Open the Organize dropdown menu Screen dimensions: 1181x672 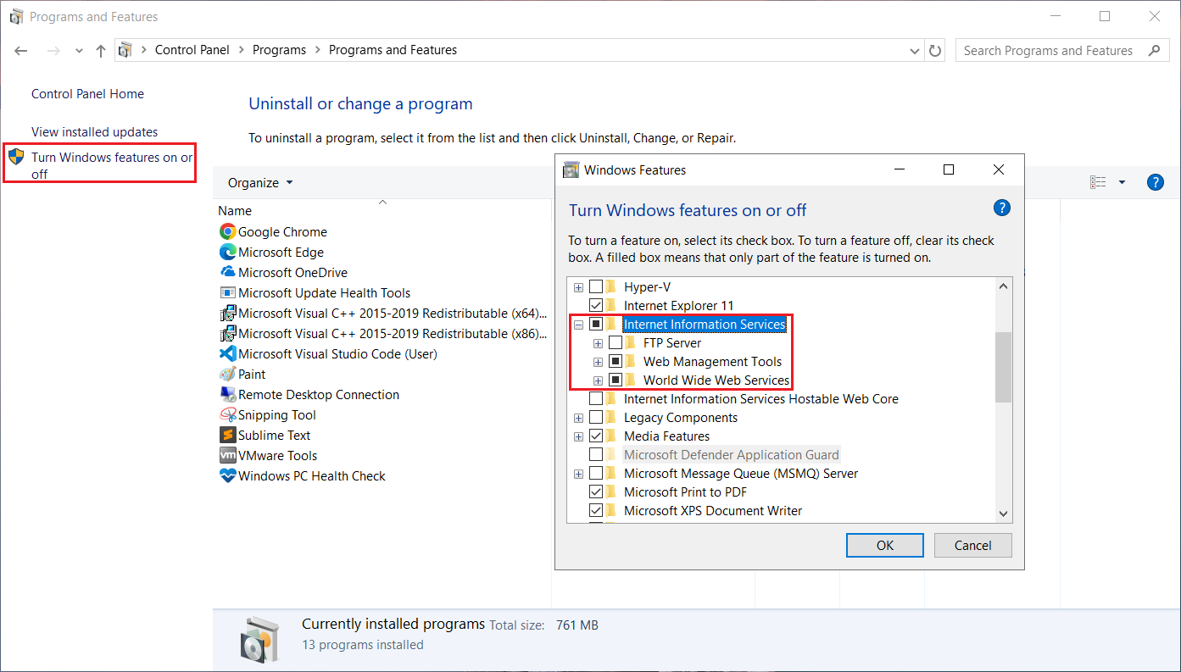pyautogui.click(x=259, y=182)
